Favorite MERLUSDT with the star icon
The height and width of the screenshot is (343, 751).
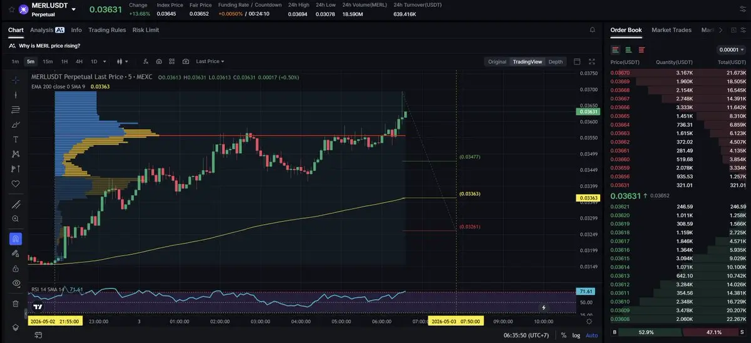tap(11, 9)
